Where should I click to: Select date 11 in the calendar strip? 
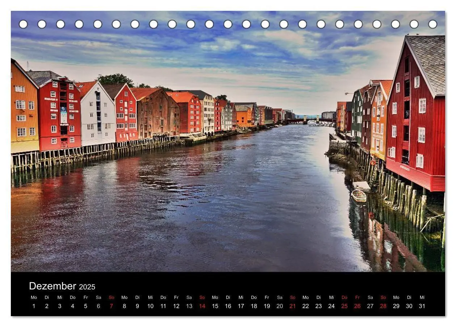pos(163,306)
